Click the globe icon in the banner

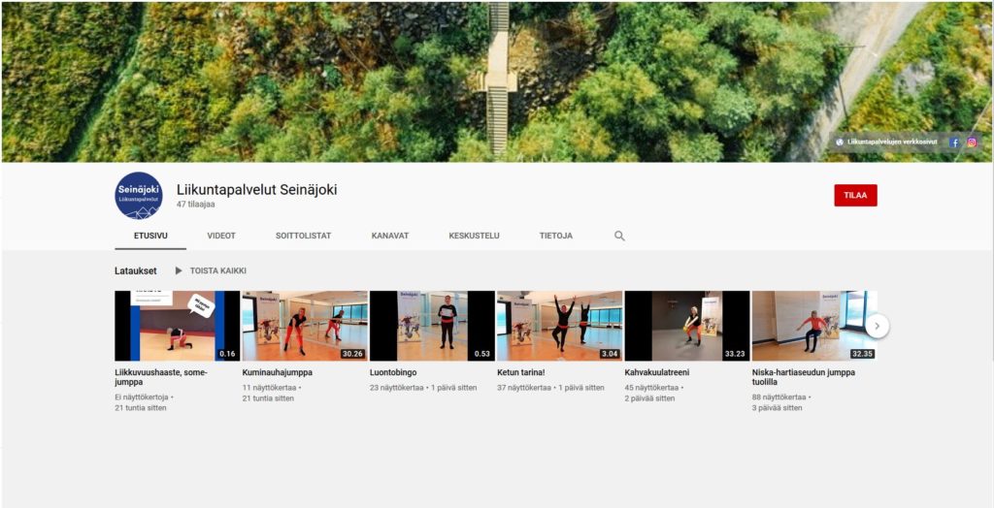coord(840,142)
